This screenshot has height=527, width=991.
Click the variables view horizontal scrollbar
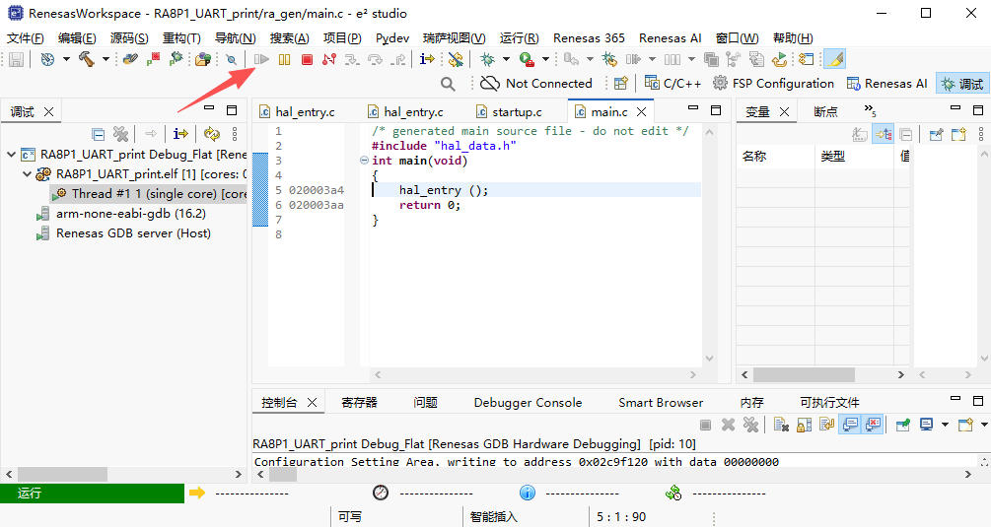pos(822,375)
